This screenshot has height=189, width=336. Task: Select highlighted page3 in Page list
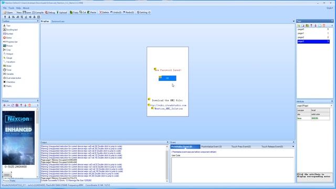(x=313, y=41)
